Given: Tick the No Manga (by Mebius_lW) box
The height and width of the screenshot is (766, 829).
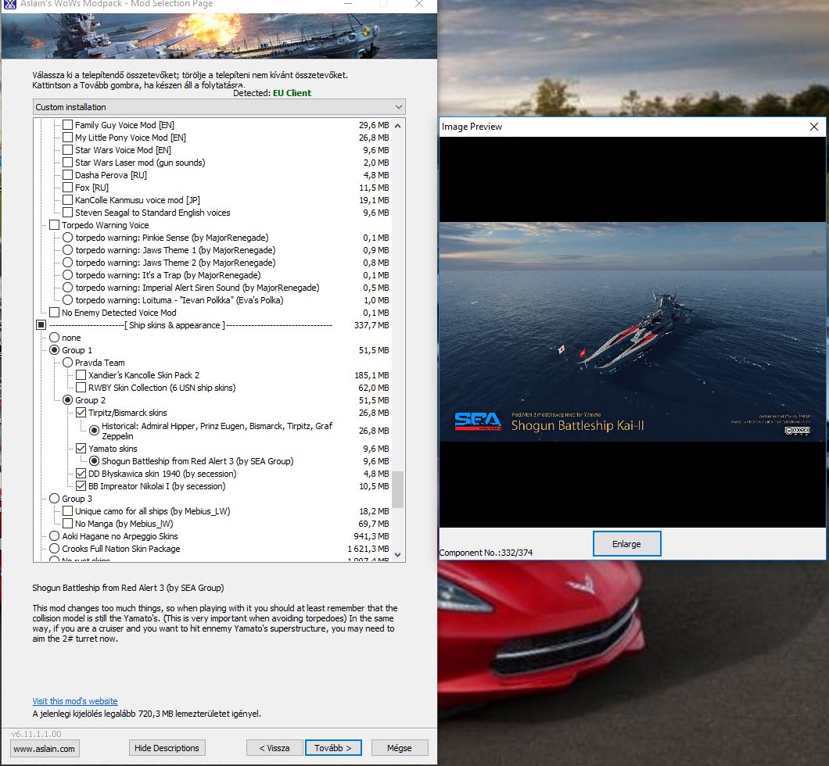Looking at the screenshot, I should 68,524.
